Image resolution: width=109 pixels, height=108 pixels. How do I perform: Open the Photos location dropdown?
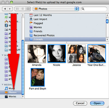pos(56,9)
